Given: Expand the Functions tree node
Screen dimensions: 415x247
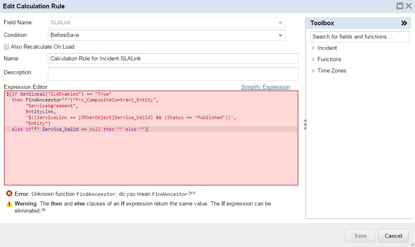Looking at the screenshot, I should [x=314, y=60].
